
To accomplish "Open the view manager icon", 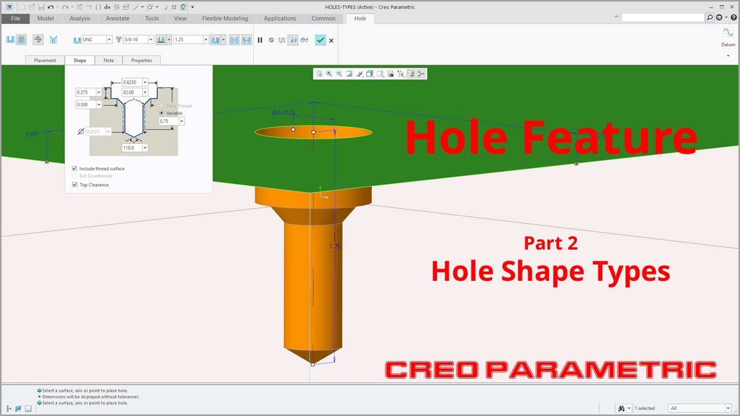I will pyautogui.click(x=391, y=73).
